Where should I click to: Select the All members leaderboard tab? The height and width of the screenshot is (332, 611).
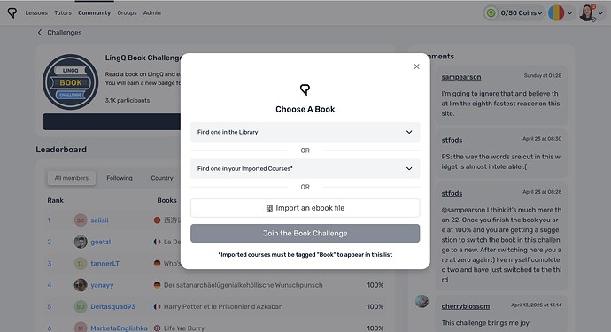[72, 178]
